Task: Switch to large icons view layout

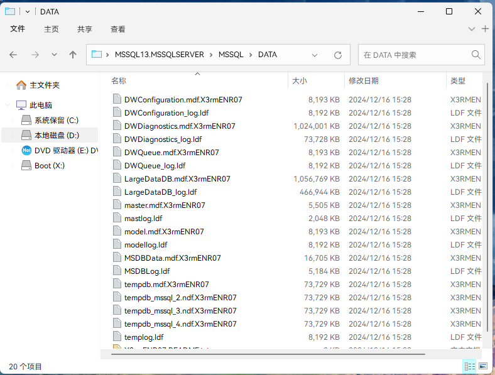Action: [482, 366]
